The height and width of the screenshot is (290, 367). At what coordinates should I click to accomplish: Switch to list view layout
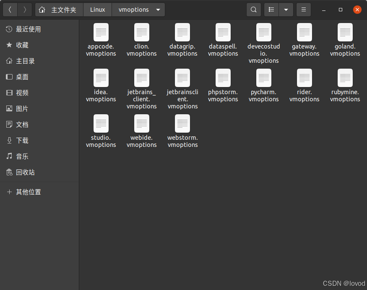coord(271,9)
